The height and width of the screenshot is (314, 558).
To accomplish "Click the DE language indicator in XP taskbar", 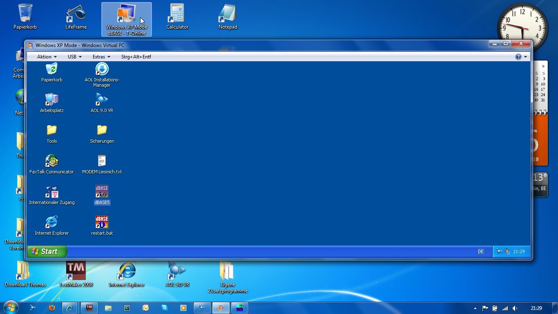I will [481, 251].
